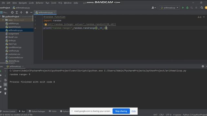Clear all Run console output trash icon
Screen dimensions: 207x116
click(x=5, y=93)
